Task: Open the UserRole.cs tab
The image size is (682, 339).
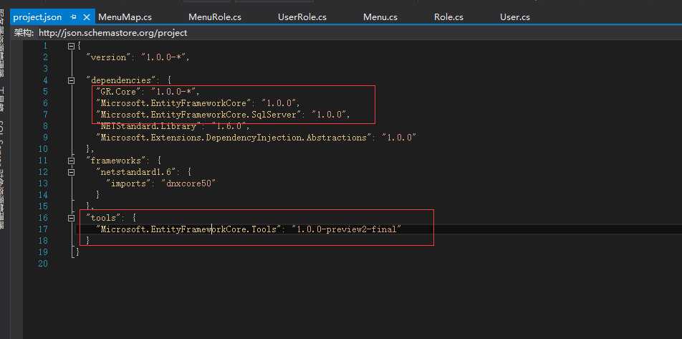Action: coord(302,17)
